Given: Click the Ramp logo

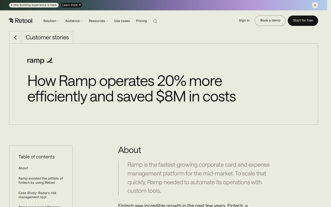Looking at the screenshot, I should coord(40,61).
